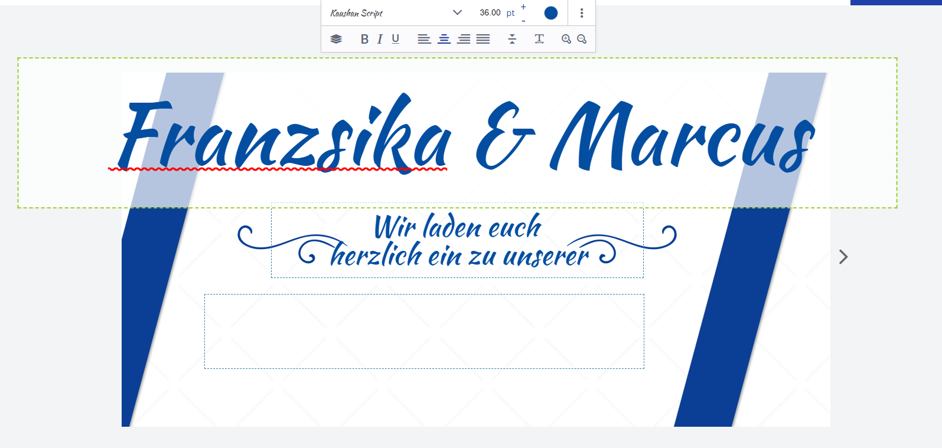Screen dimensions: 942x448
Task: Click the 36.00 font size field
Action: [490, 12]
